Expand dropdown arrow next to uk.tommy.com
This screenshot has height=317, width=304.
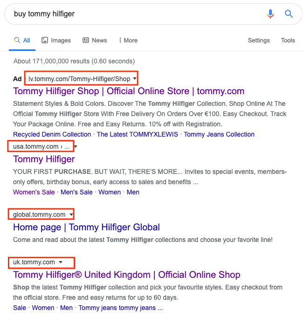tap(61, 262)
